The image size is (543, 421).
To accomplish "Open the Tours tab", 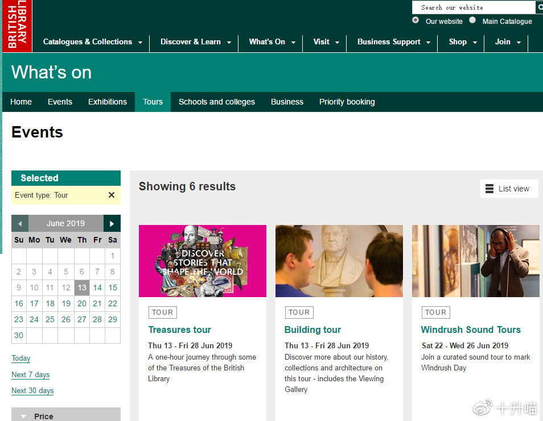I will pyautogui.click(x=153, y=102).
